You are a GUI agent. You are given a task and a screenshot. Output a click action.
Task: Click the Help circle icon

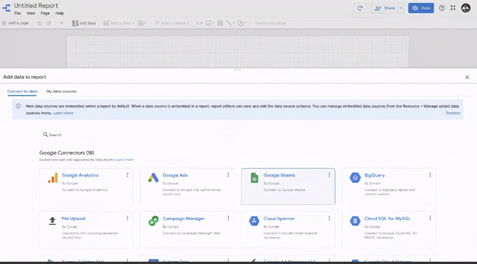(x=442, y=8)
